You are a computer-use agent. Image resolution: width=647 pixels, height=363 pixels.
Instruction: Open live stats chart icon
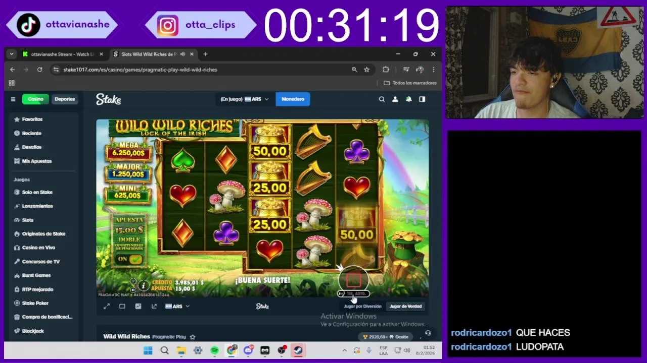click(138, 306)
